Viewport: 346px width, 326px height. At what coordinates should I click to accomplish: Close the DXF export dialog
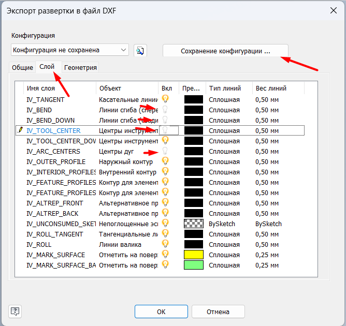(x=334, y=10)
